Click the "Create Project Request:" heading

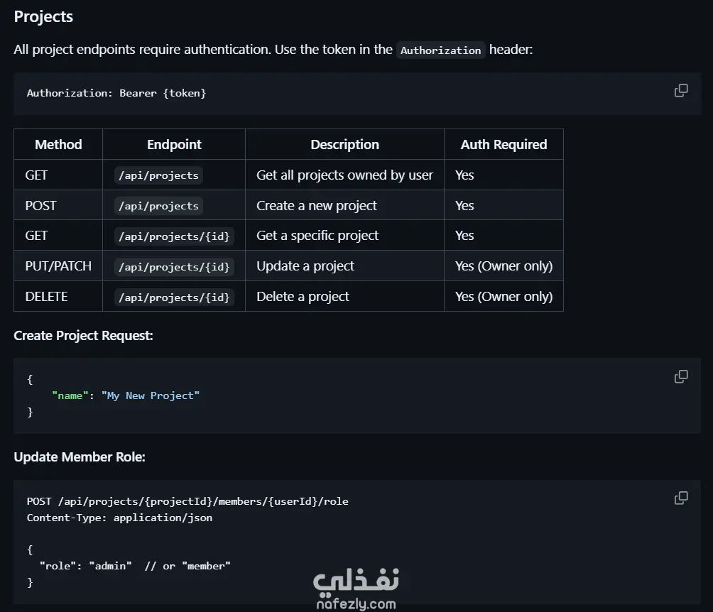click(83, 336)
